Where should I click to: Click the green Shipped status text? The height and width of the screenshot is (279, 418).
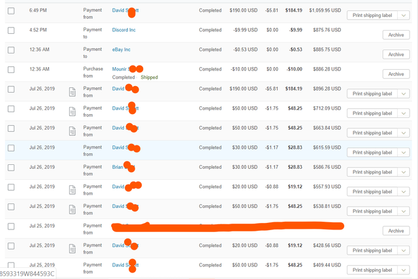click(x=150, y=78)
